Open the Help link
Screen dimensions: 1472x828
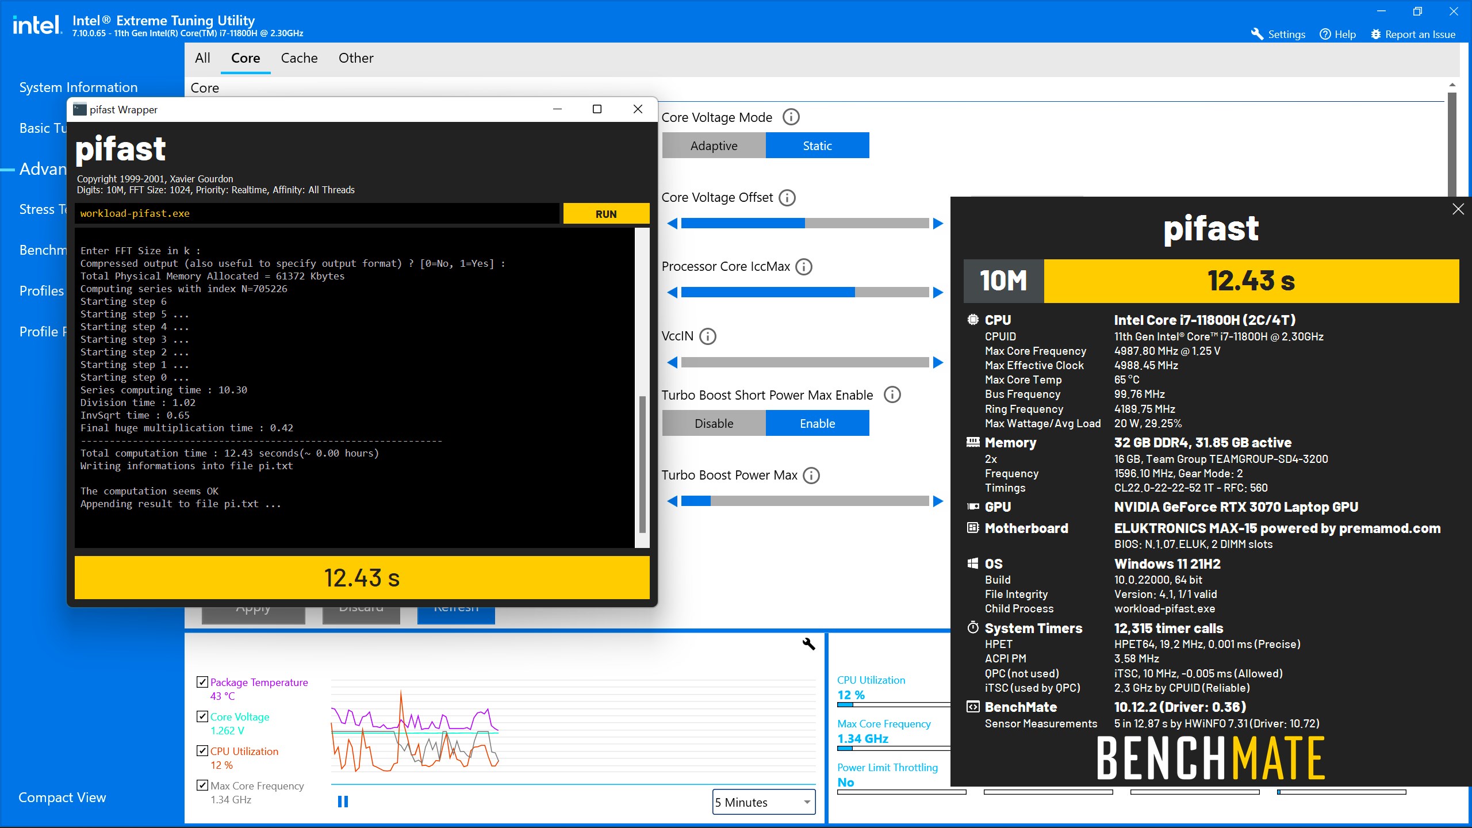pyautogui.click(x=1337, y=34)
